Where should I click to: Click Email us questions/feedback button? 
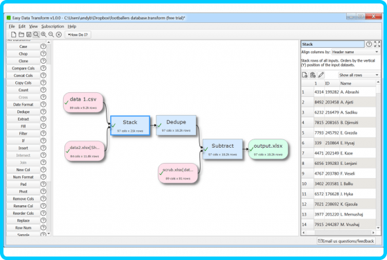(x=346, y=241)
